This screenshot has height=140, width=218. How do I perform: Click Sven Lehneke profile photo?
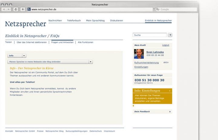[x=139, y=54]
